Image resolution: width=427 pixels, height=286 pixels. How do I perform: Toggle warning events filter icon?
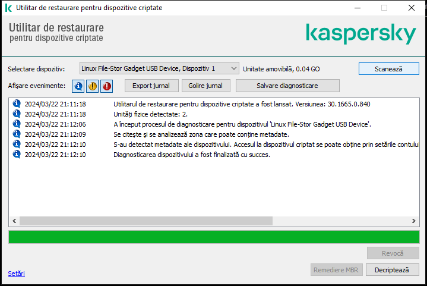point(93,86)
